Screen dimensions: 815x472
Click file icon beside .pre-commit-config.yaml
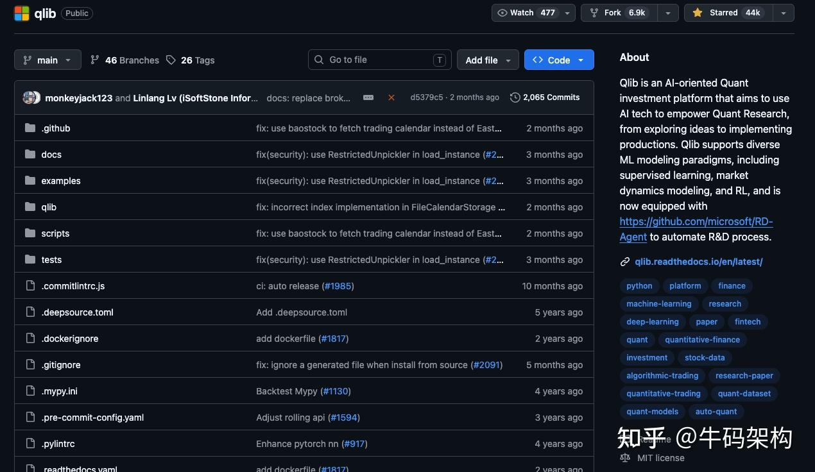pos(30,417)
